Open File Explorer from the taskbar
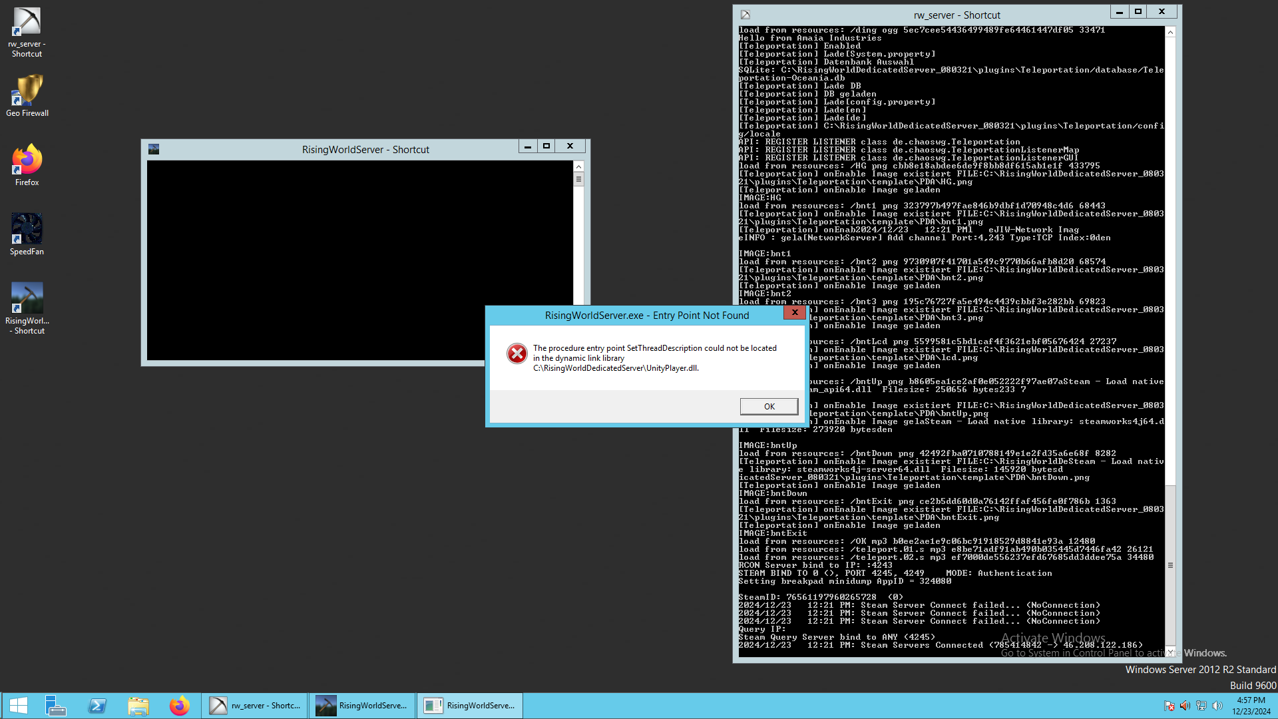The width and height of the screenshot is (1278, 719). (138, 706)
